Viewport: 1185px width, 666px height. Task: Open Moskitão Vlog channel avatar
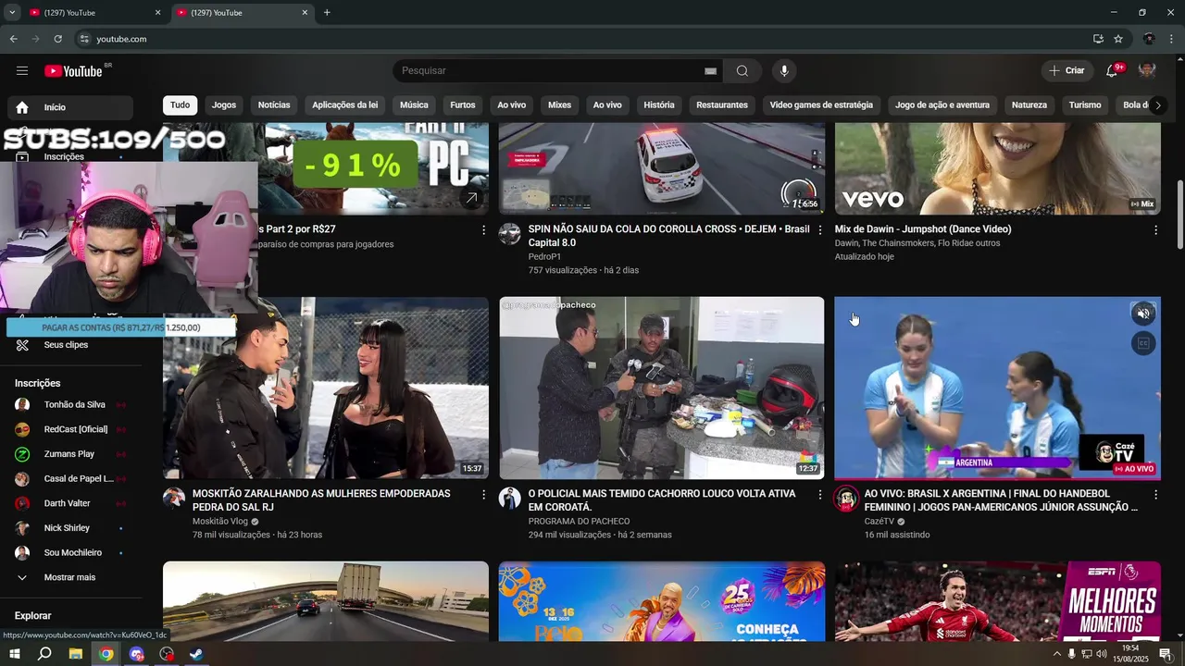174,498
